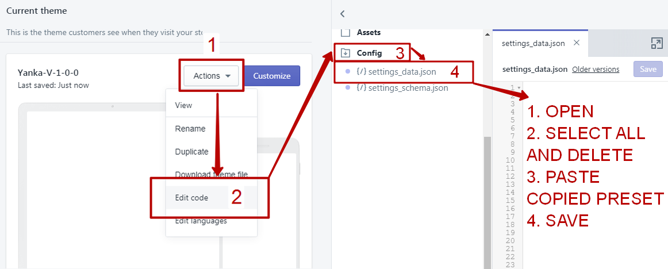Viewport: 668px width, 269px height.
Task: Click the expand editor fullscreen icon
Action: point(657,43)
